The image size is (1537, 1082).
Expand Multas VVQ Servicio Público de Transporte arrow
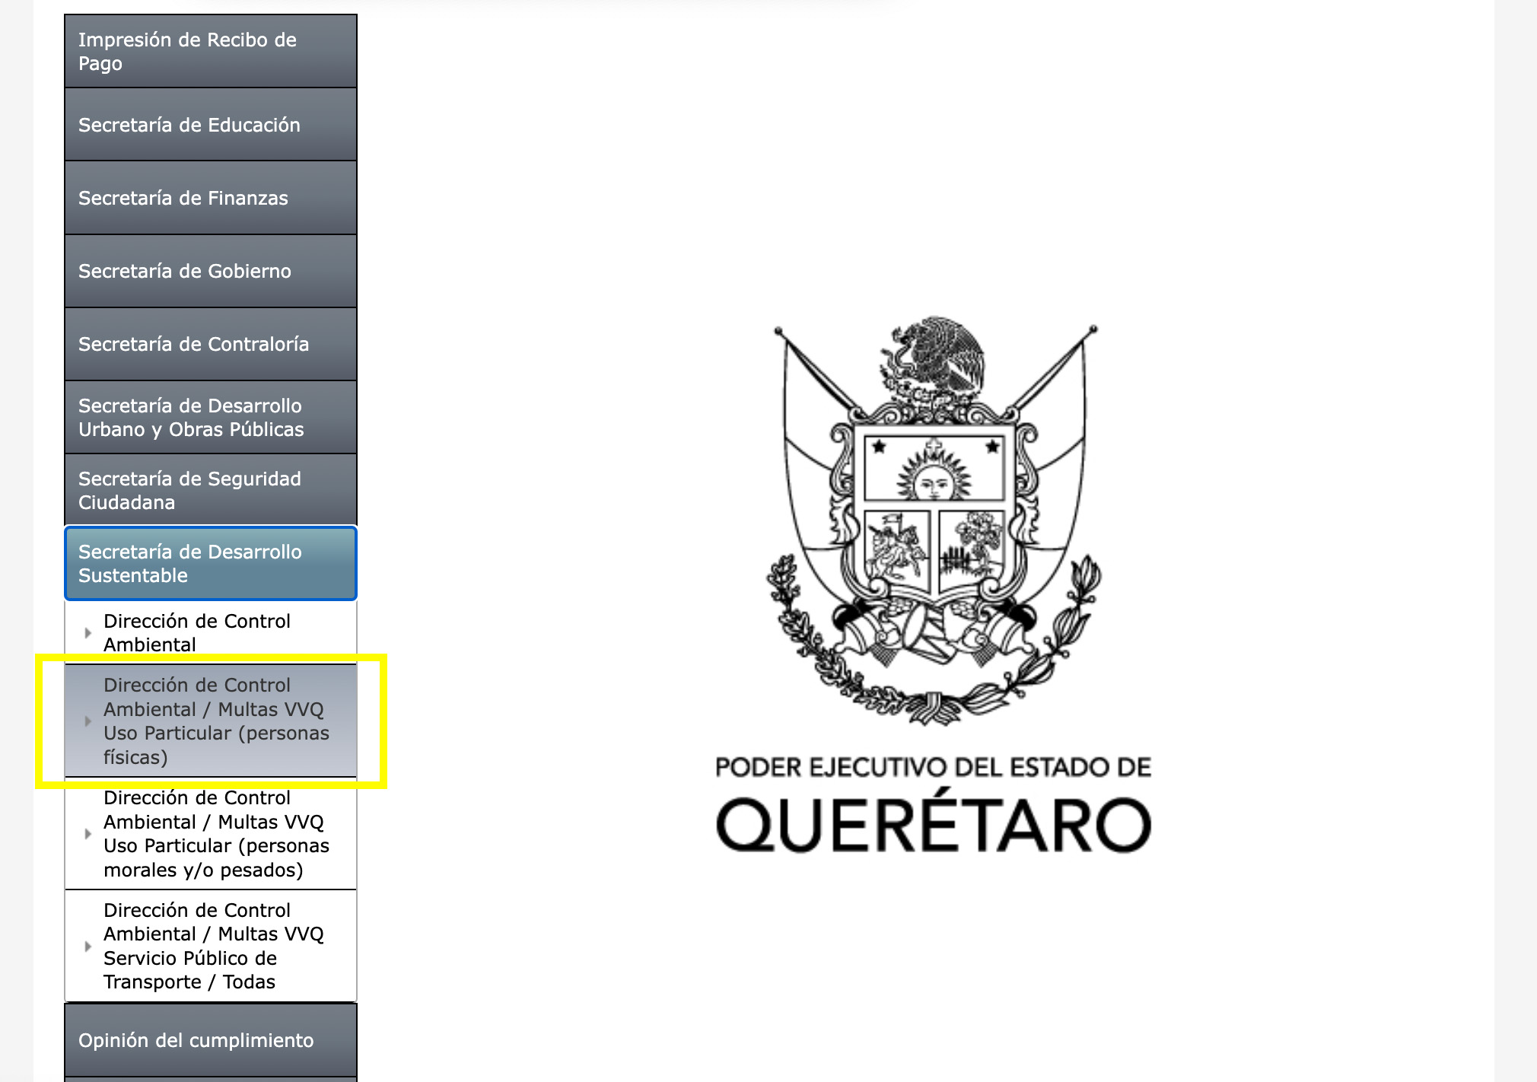(x=88, y=947)
